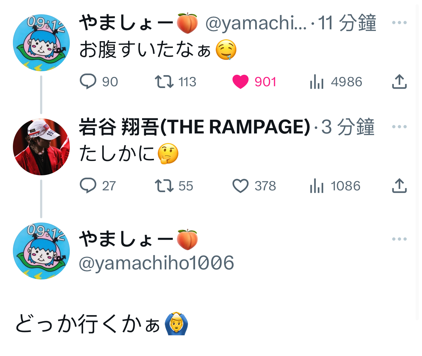
Task: Unlike the tweet with 901 likes
Action: pos(254,82)
